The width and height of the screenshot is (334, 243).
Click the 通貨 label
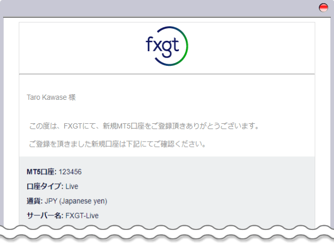pyautogui.click(x=34, y=201)
